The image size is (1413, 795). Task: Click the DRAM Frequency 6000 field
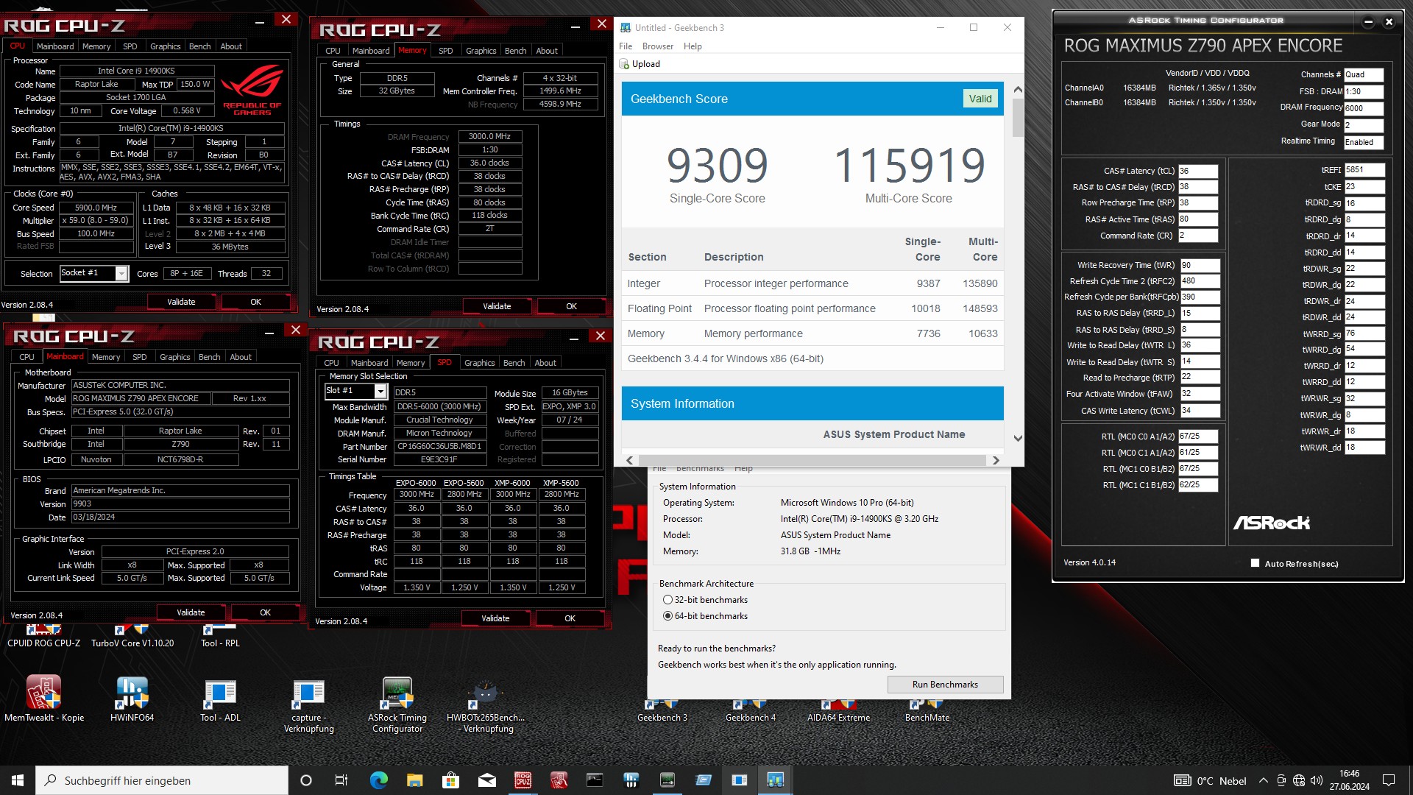click(1364, 108)
